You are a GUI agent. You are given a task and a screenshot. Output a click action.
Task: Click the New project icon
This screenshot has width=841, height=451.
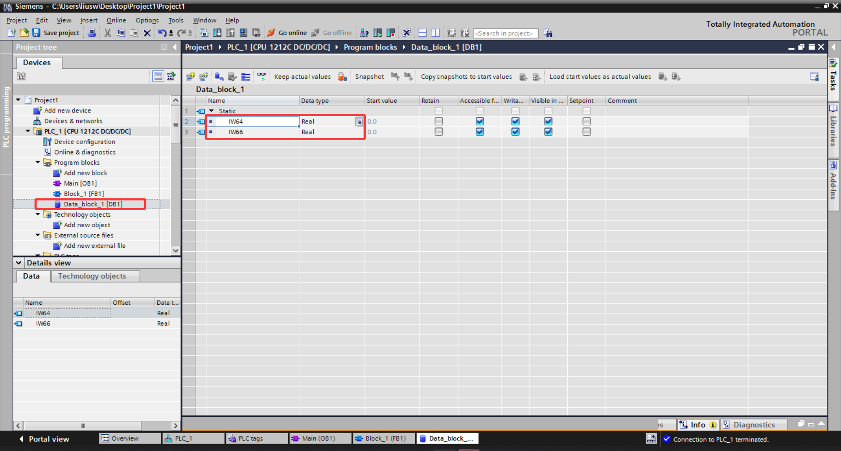tap(12, 33)
